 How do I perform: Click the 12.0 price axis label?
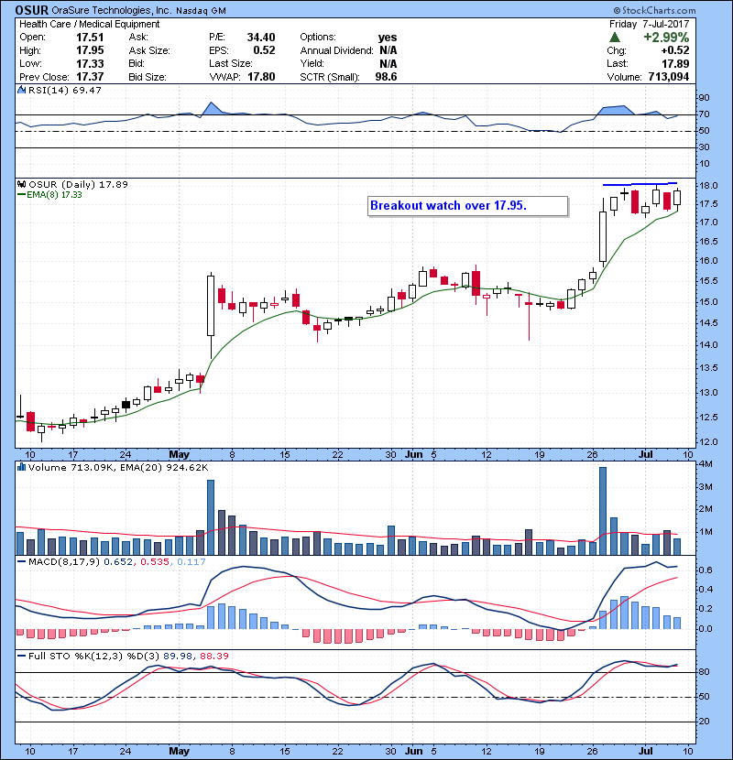click(x=709, y=442)
